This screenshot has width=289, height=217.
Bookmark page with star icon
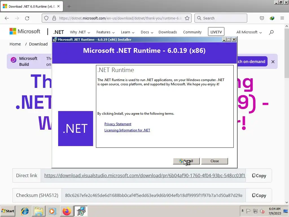pos(187,18)
